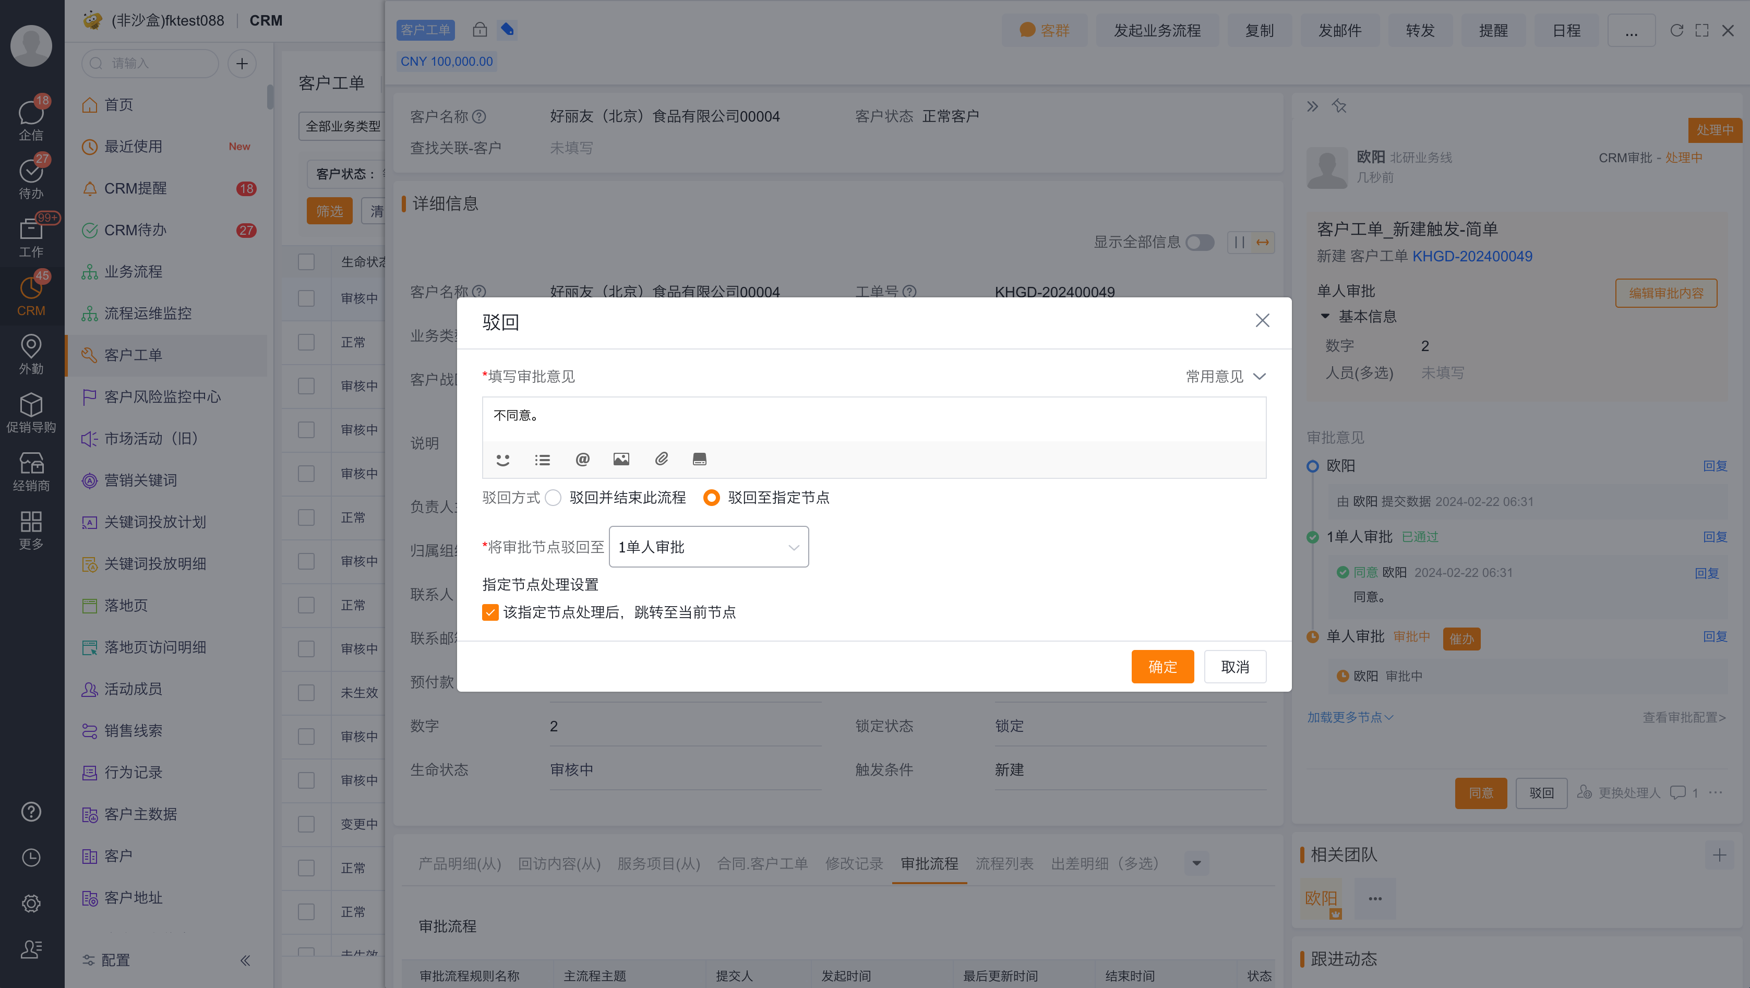This screenshot has width=1750, height=988.
Task: Mention a colleague using the @ icon
Action: coord(582,459)
